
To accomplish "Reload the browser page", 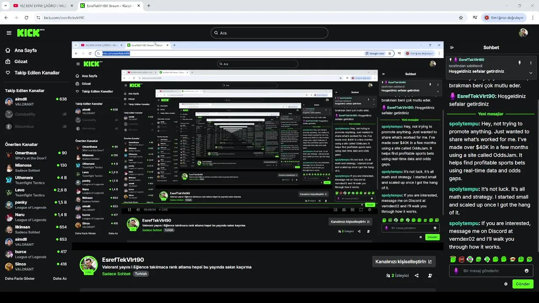I will (x=27, y=18).
